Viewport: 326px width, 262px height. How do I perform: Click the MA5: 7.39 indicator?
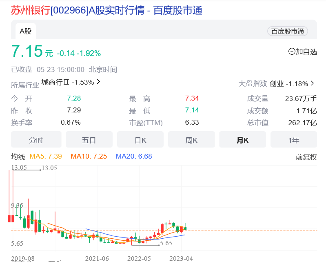(x=46, y=156)
